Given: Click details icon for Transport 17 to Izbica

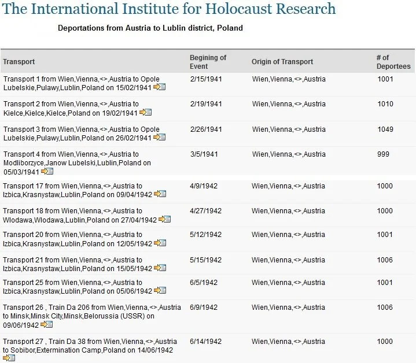Looking at the screenshot, I should (x=160, y=194).
